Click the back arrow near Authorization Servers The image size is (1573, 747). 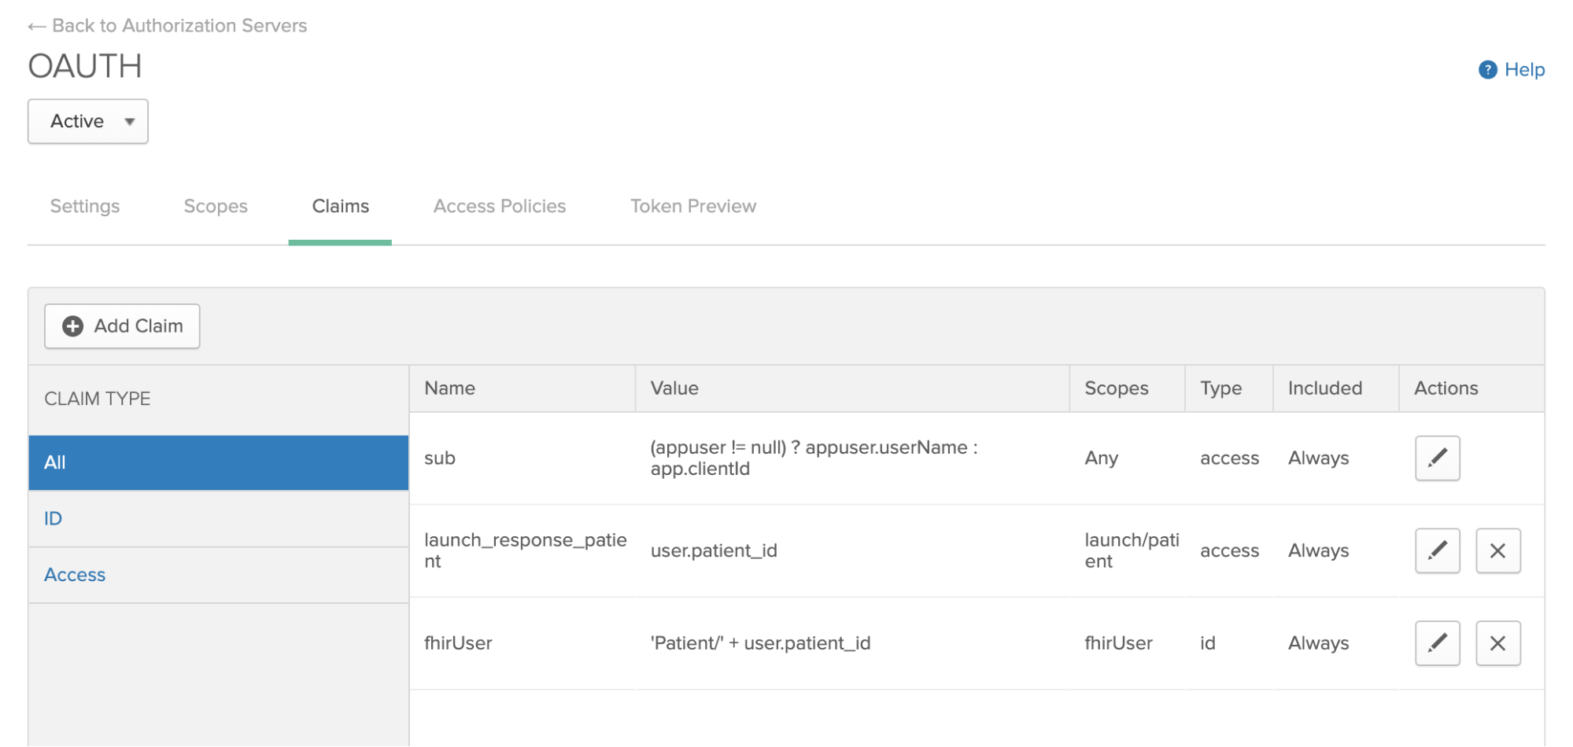(35, 25)
